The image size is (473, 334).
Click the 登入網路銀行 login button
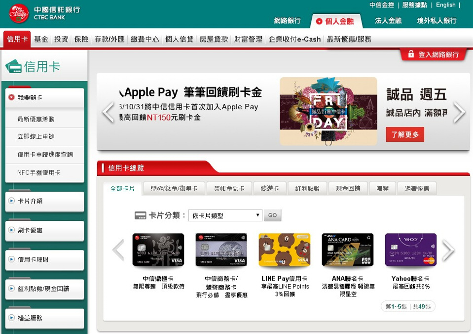coord(434,54)
